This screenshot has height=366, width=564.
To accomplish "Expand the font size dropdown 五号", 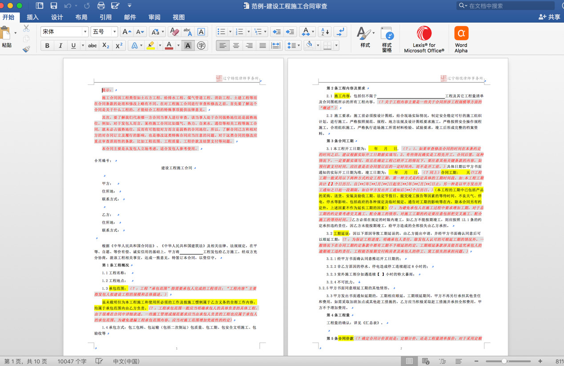I will pos(114,32).
